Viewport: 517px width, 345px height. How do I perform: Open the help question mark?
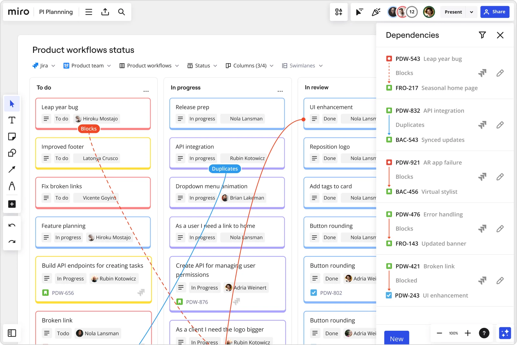point(484,333)
